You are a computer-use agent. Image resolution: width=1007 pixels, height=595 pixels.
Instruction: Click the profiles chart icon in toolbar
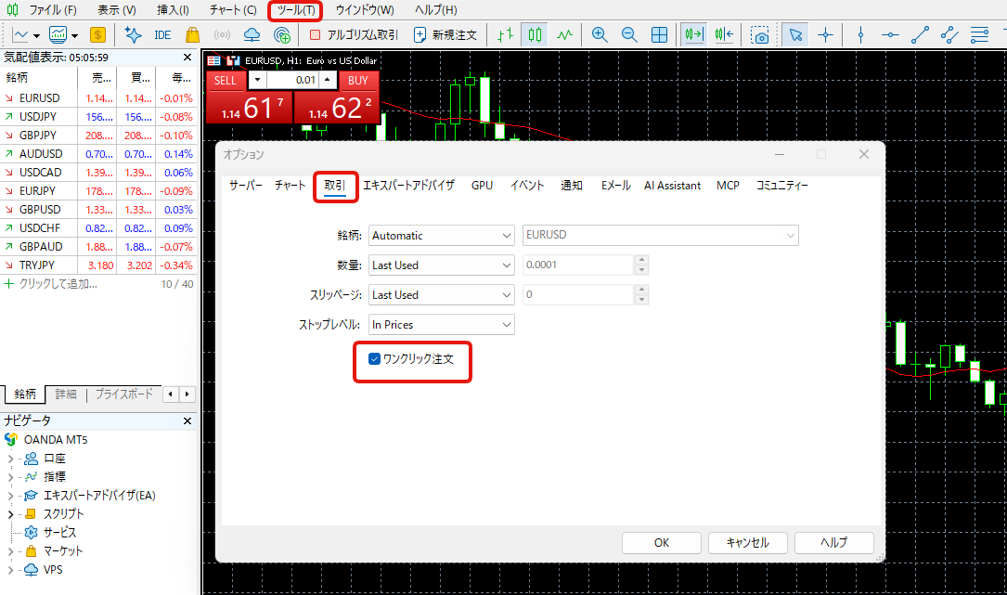[x=58, y=34]
